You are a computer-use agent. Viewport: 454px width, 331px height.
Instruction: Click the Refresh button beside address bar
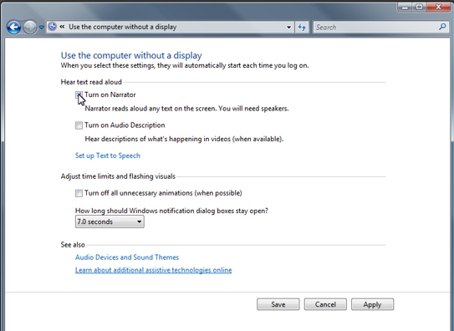coord(302,28)
